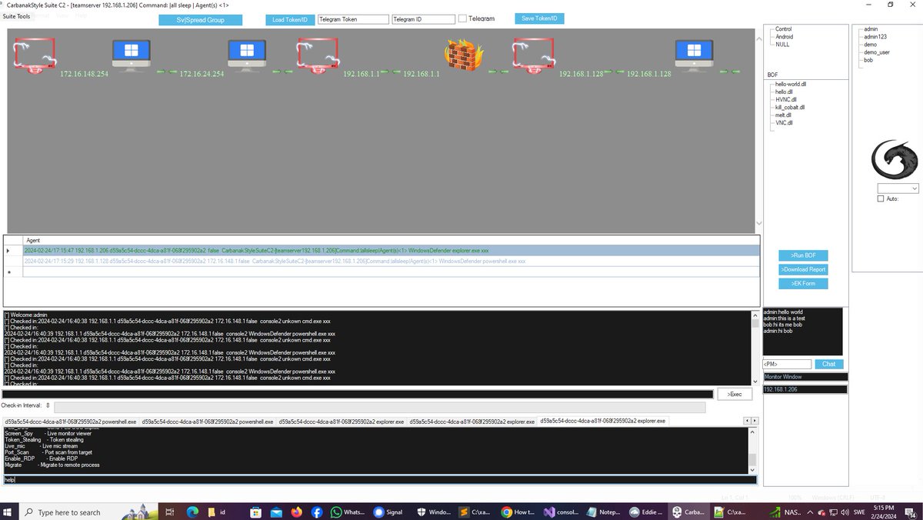The width and height of the screenshot is (923, 520).
Task: Focus the Telegram ID field
Action: point(424,19)
